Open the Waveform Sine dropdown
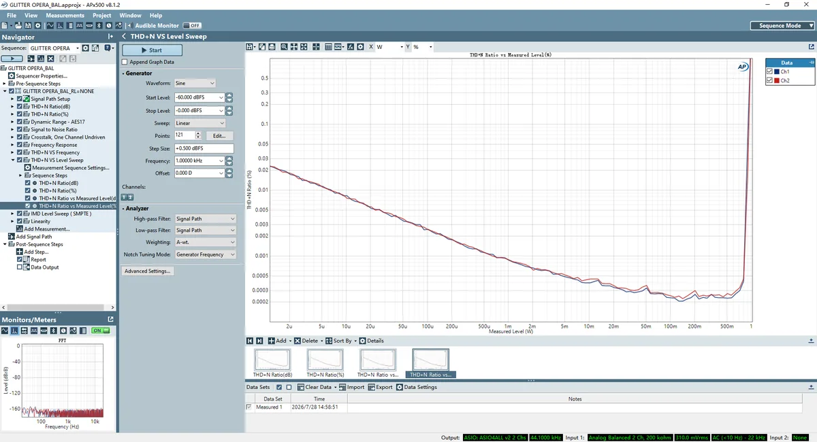This screenshot has width=817, height=442. point(194,83)
